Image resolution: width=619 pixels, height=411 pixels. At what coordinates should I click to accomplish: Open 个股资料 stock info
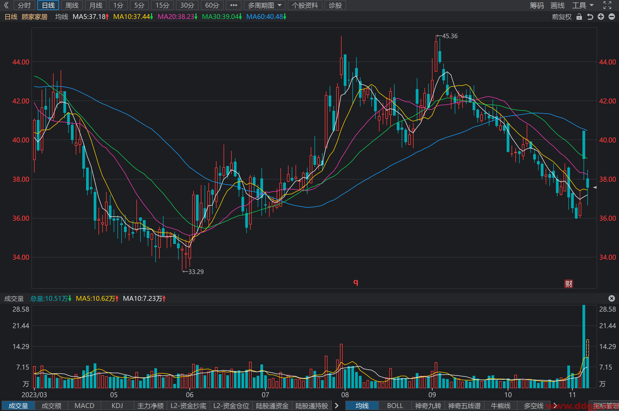[x=305, y=5]
